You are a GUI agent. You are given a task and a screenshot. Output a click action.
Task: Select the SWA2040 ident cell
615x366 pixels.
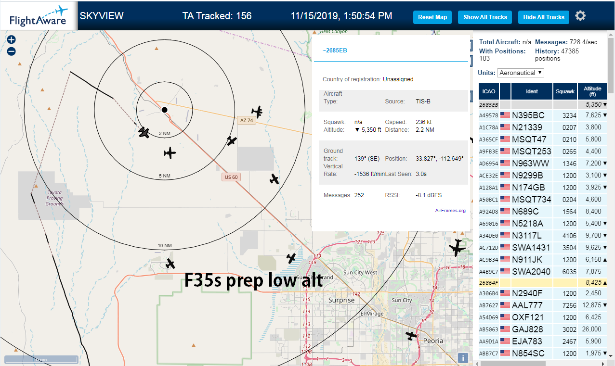coord(532,271)
